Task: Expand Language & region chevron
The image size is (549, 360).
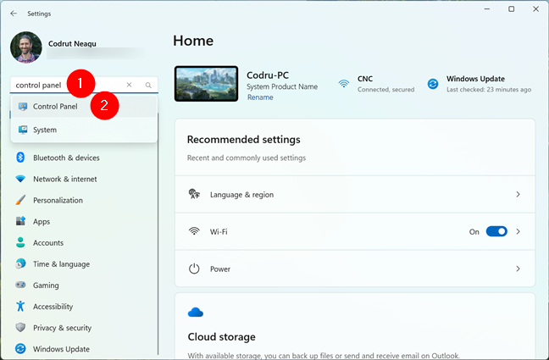Action: (518, 194)
